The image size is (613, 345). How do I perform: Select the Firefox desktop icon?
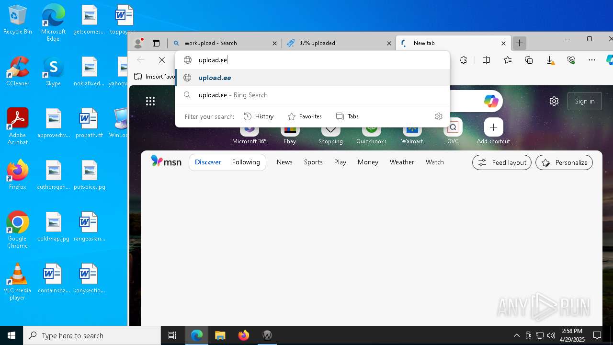(x=18, y=175)
